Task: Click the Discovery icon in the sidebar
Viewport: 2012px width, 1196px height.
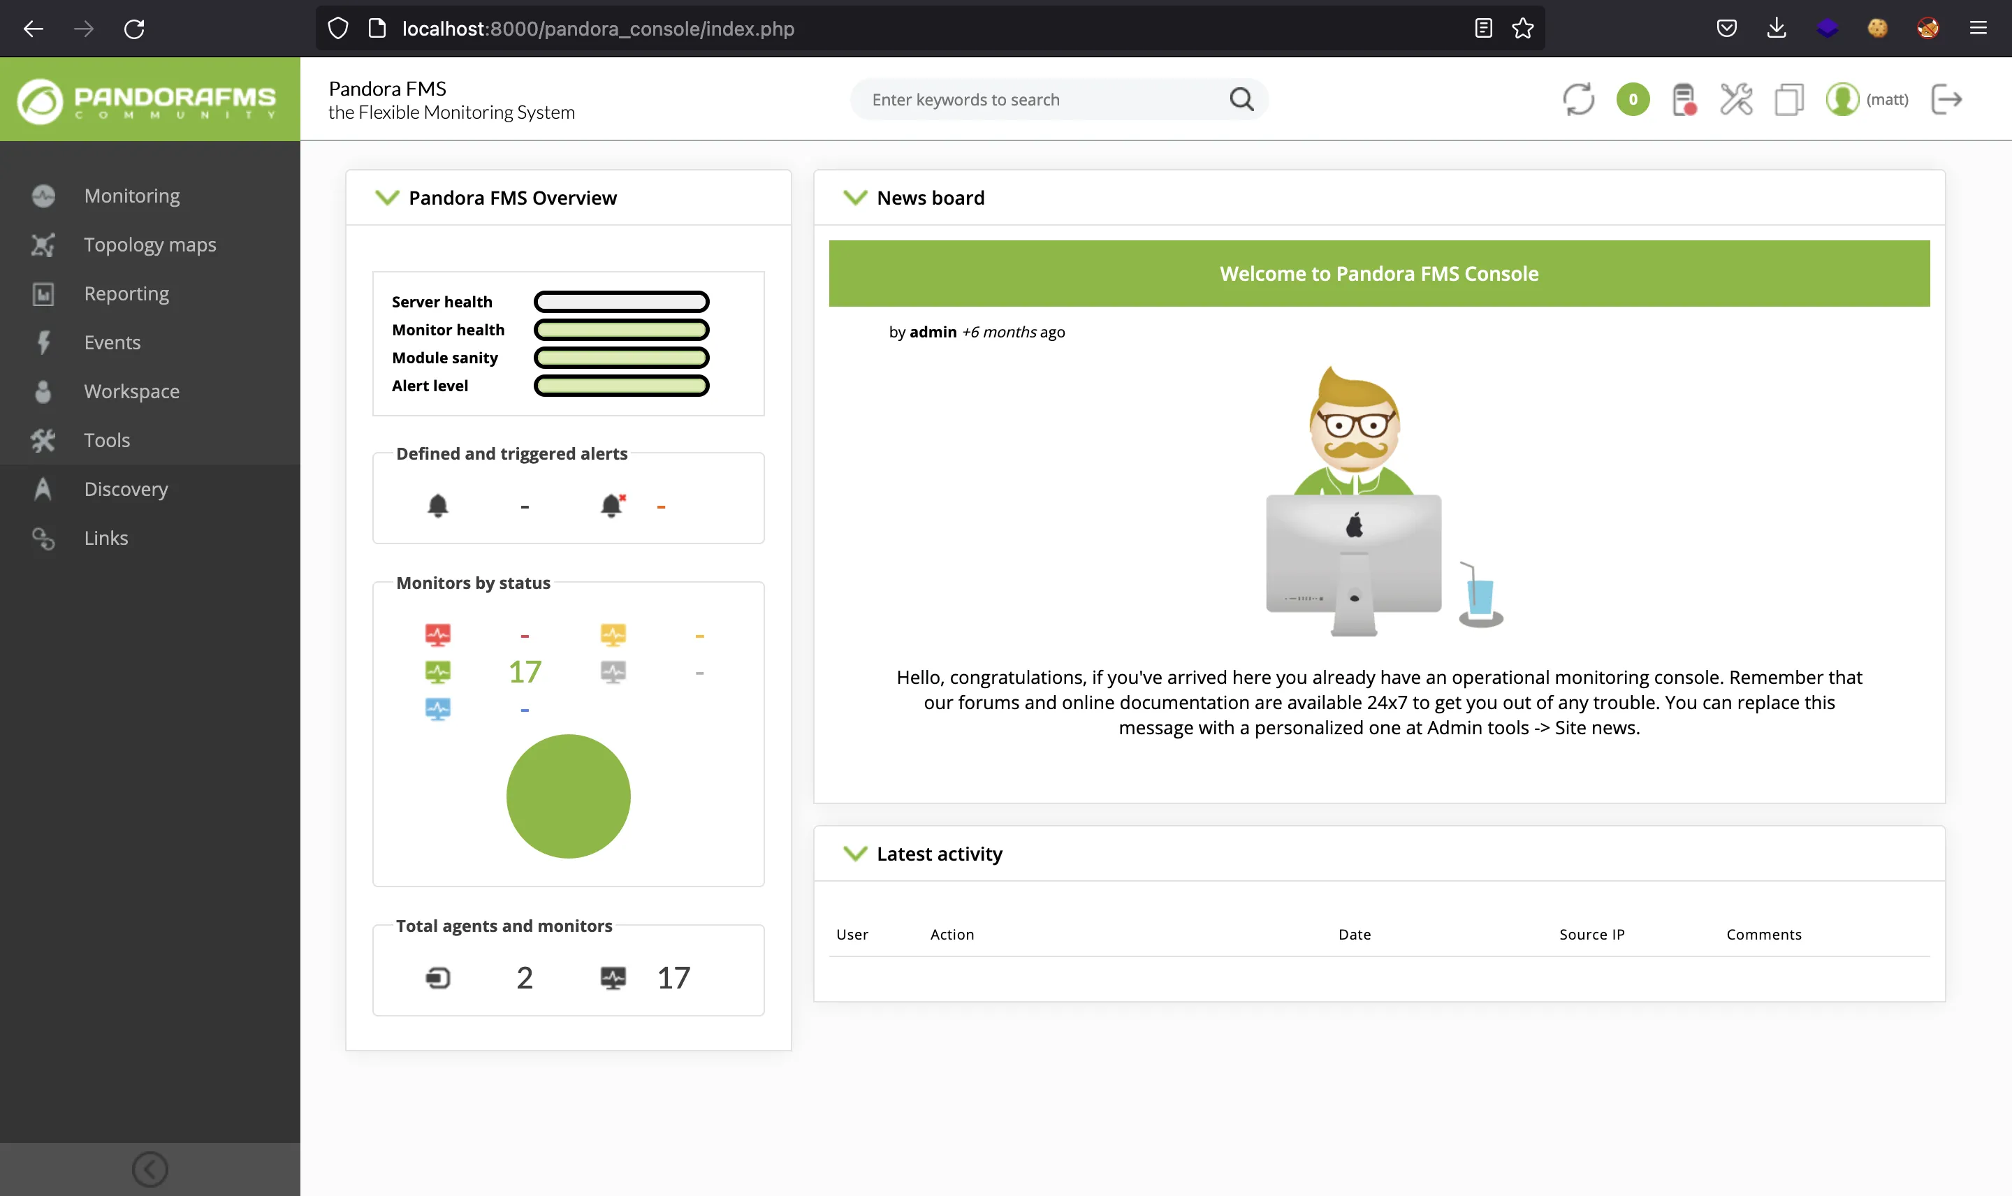Action: (43, 489)
